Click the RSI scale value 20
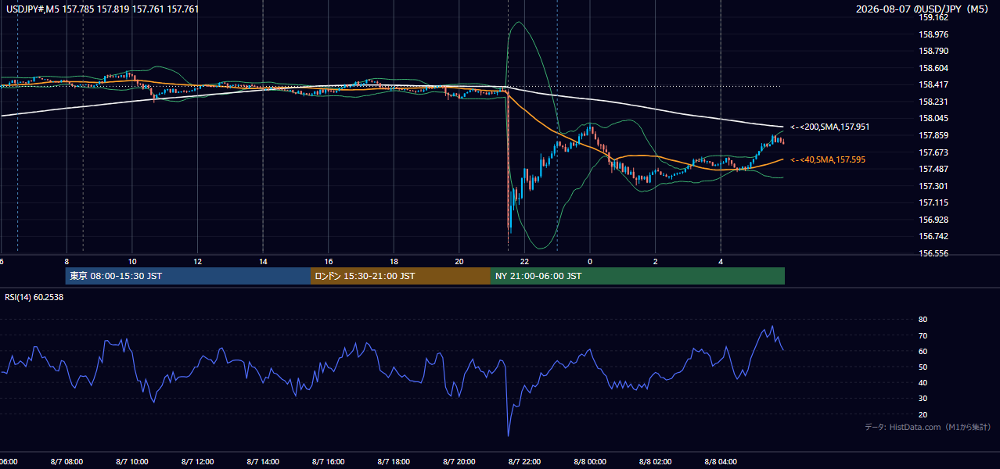 tap(923, 414)
